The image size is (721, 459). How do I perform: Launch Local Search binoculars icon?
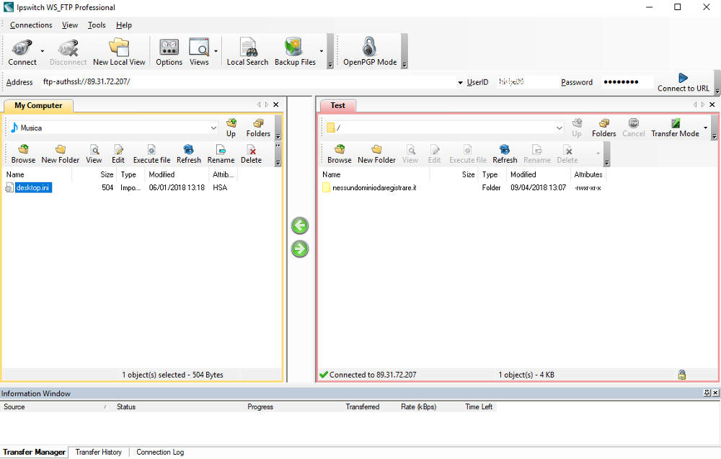[x=248, y=48]
